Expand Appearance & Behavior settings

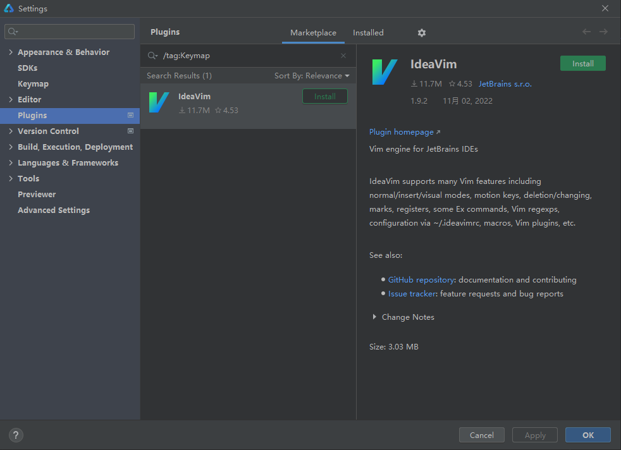pos(11,52)
